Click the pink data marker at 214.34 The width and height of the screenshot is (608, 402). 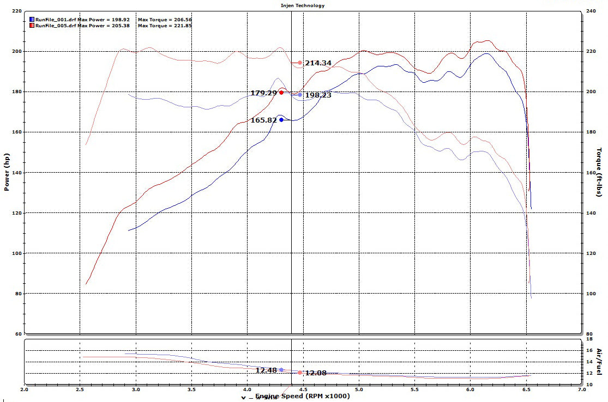point(300,63)
